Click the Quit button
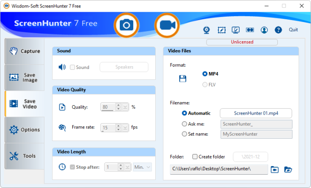 click(x=293, y=30)
